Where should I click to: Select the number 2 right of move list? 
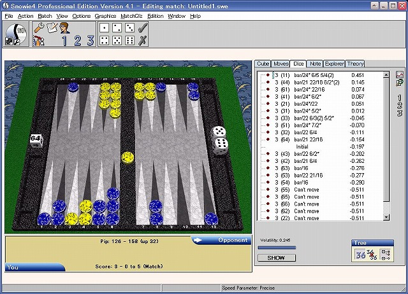click(400, 105)
